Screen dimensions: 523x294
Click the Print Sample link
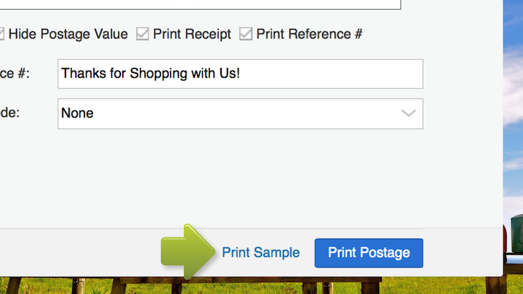(x=261, y=253)
